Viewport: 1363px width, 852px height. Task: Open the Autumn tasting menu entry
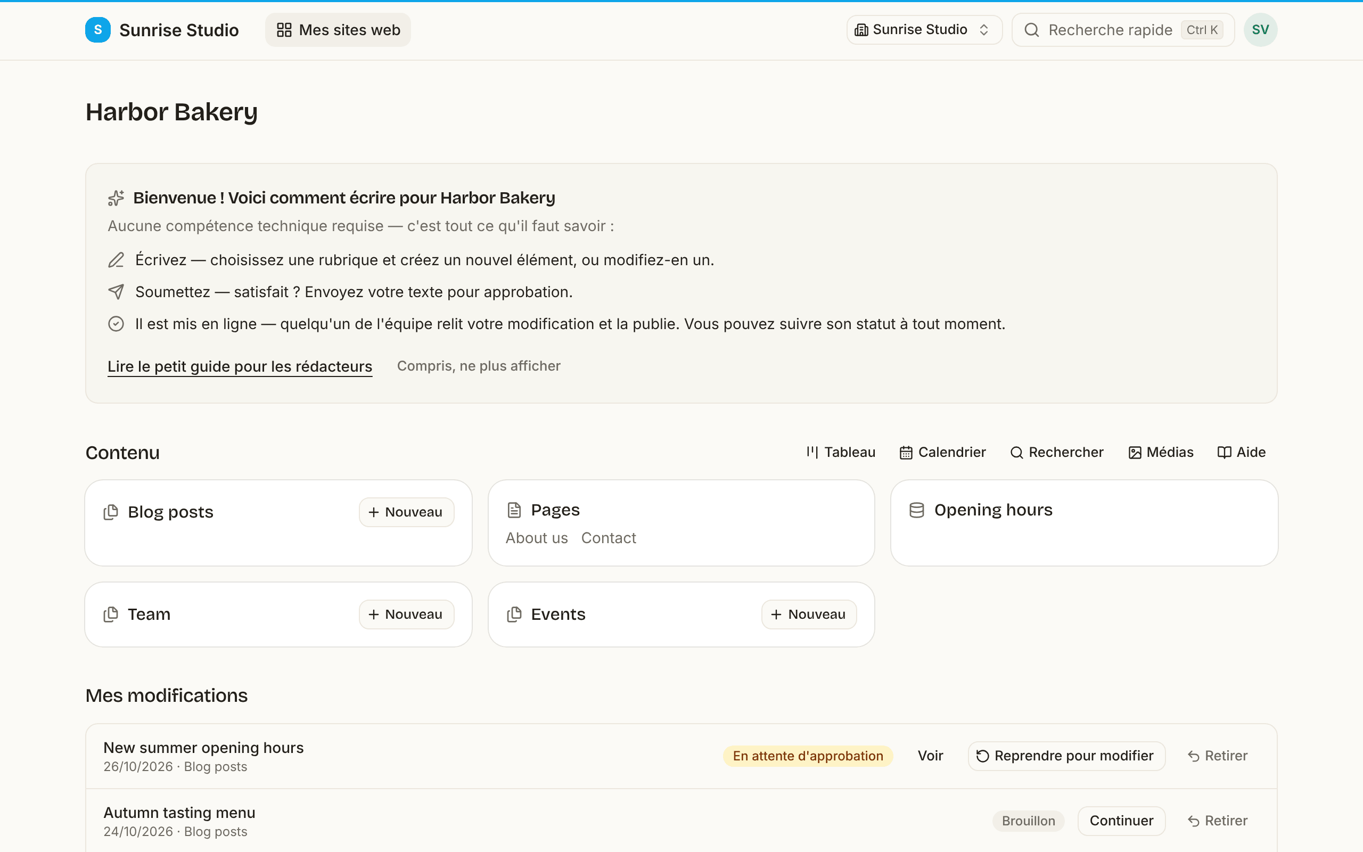click(x=179, y=813)
